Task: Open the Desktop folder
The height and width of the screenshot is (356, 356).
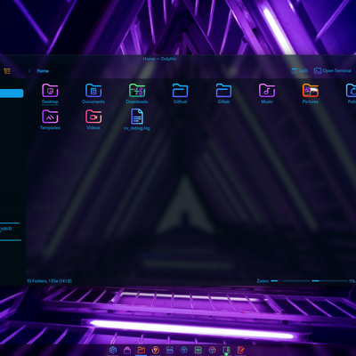Action: (x=50, y=93)
